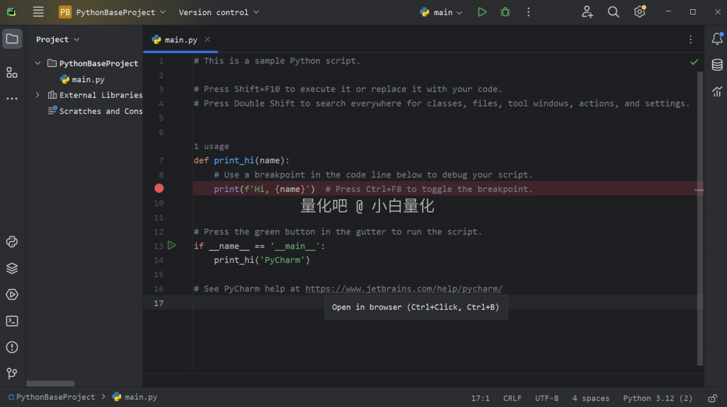This screenshot has width=727, height=407.
Task: Toggle the read-only lock icon in status bar
Action: (712, 398)
